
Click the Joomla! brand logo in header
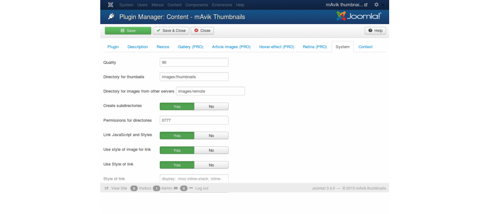tap(359, 16)
